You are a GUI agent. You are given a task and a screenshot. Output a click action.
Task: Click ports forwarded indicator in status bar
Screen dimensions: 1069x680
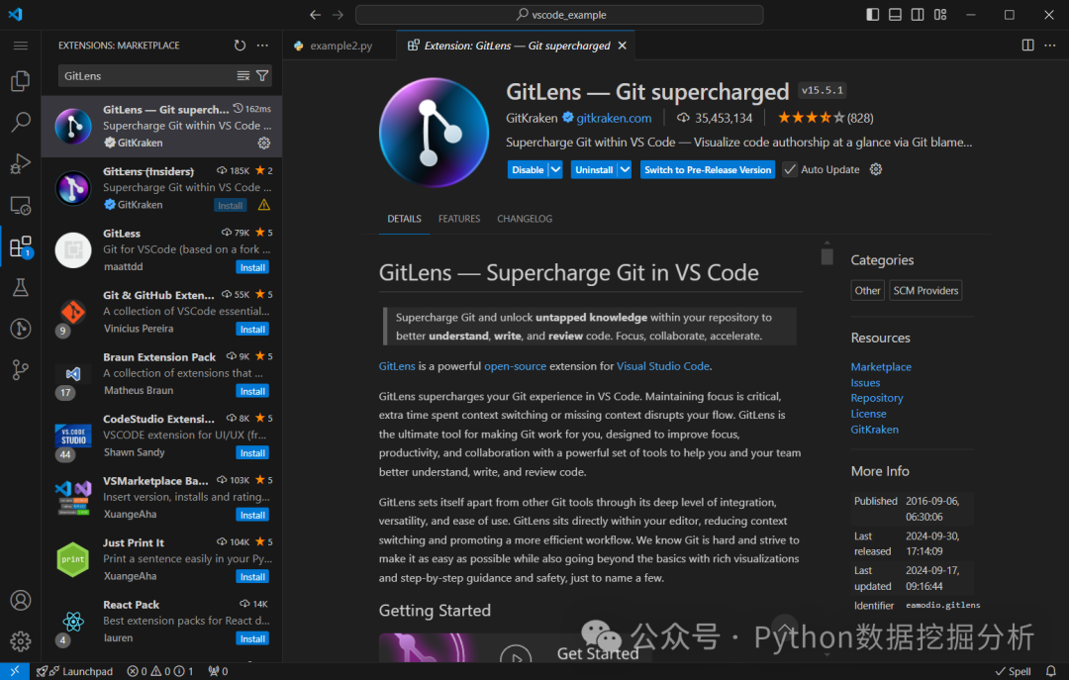[218, 671]
